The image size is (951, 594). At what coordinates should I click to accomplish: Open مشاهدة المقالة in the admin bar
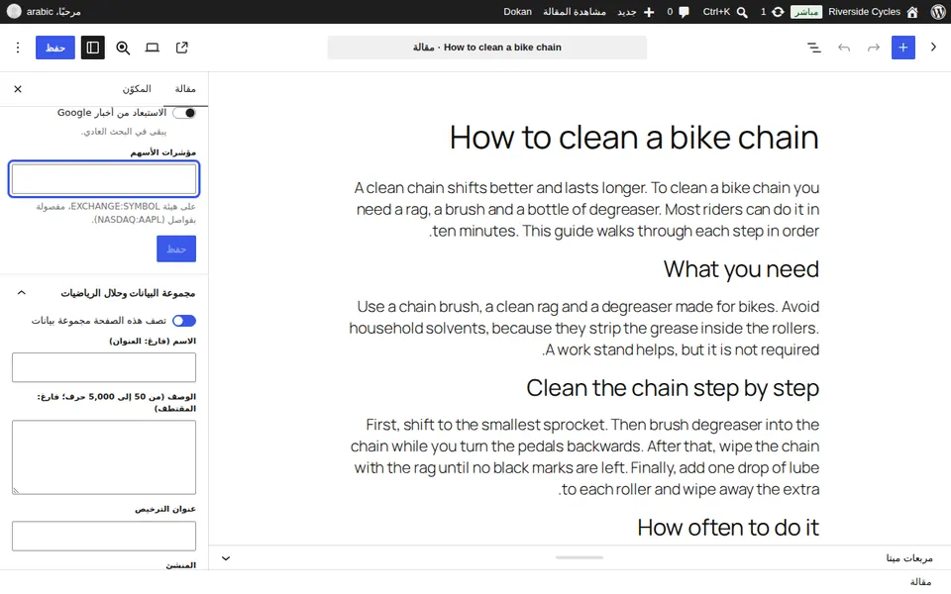[x=575, y=12]
